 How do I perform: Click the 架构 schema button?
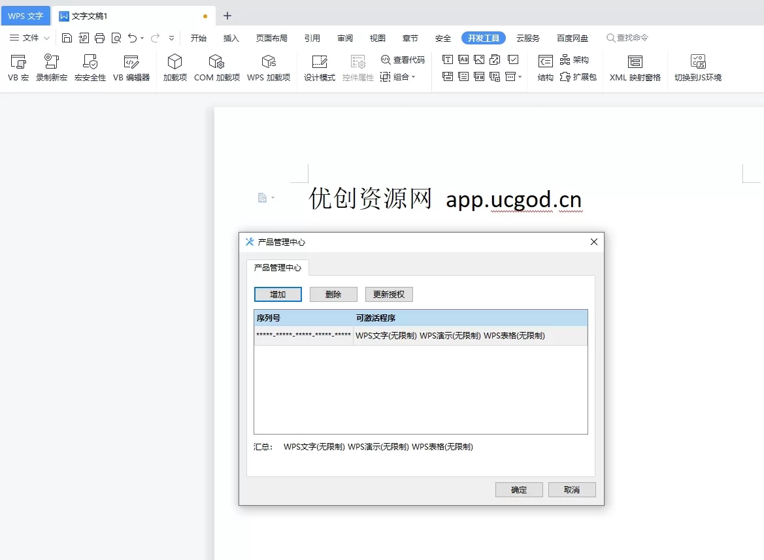point(574,59)
